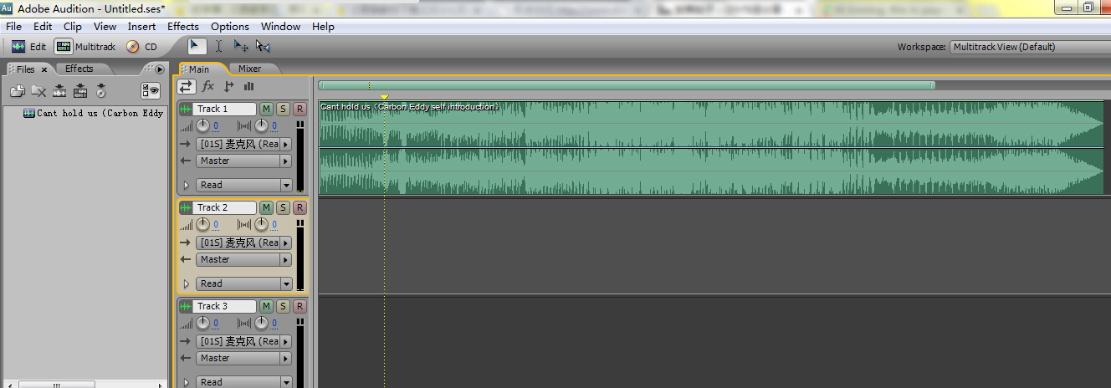Click the Track 2 waveform icon
1111x388 pixels.
click(x=186, y=207)
